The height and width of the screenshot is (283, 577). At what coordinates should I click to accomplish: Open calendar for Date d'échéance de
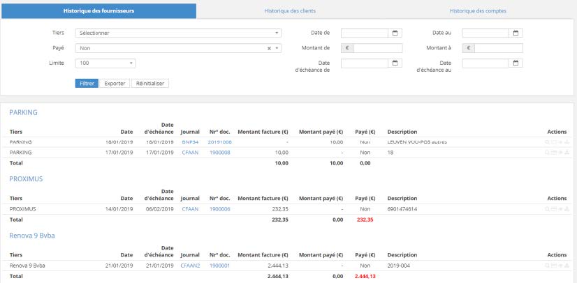point(395,63)
